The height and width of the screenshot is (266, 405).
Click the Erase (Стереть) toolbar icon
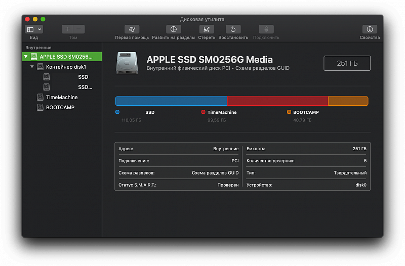(x=207, y=29)
